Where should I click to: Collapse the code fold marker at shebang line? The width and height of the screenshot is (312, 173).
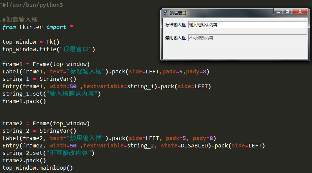coord(1,5)
